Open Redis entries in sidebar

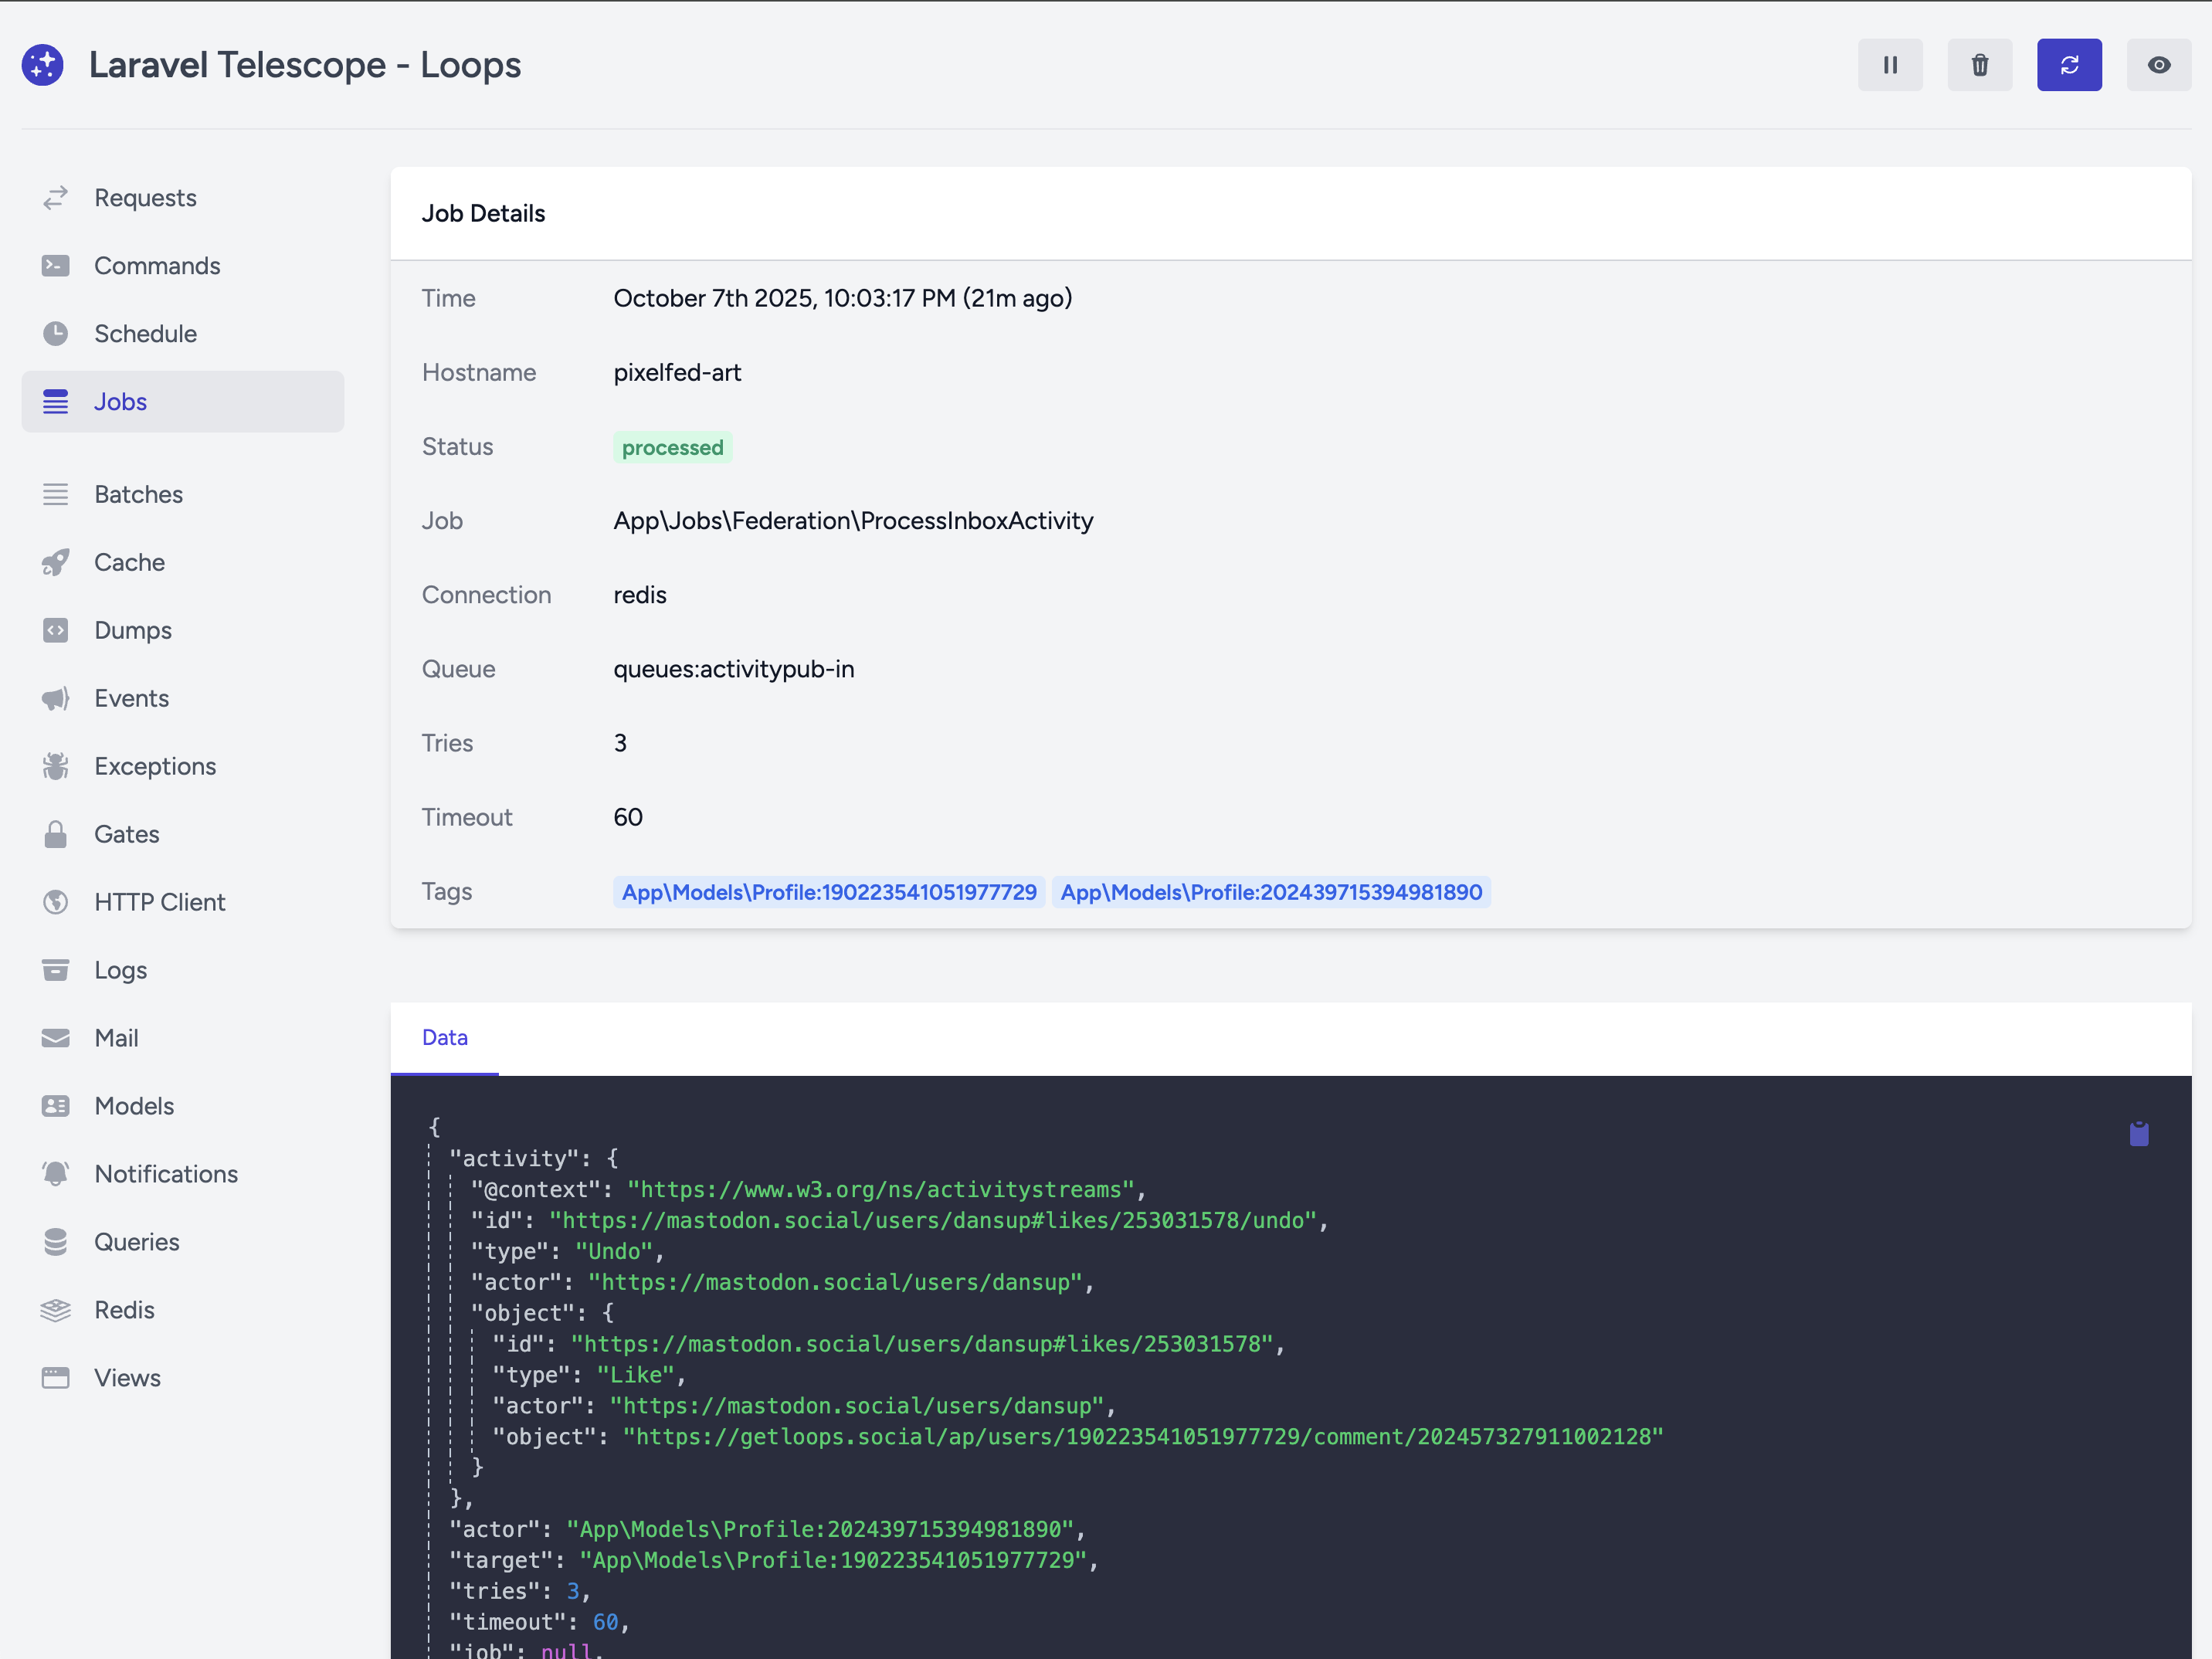pyautogui.click(x=124, y=1310)
